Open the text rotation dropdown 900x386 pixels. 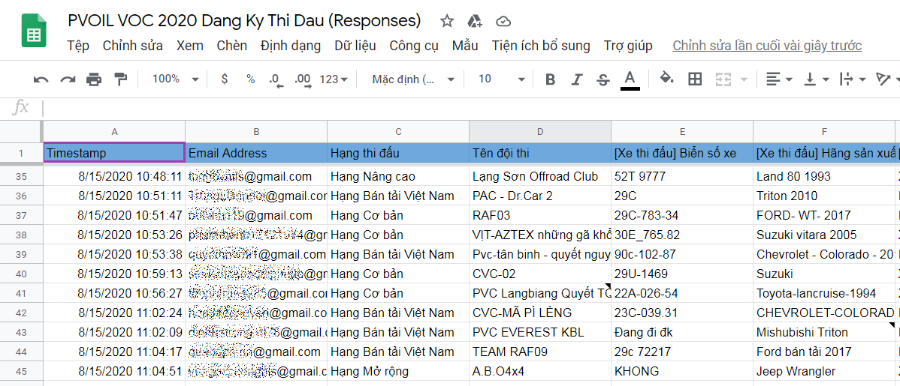pyautogui.click(x=886, y=79)
